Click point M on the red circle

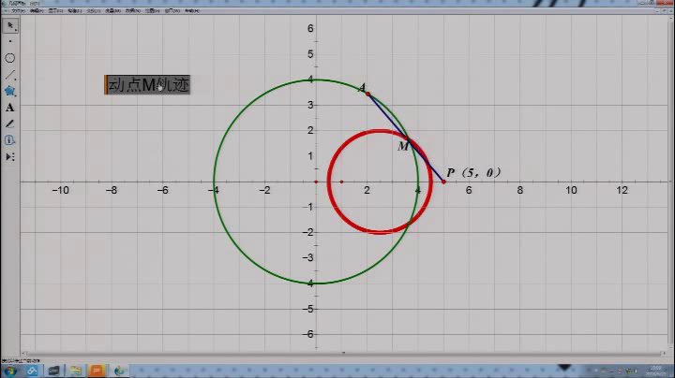coord(412,141)
